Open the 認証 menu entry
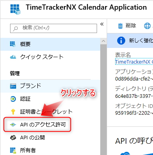 pyautogui.click(x=50, y=99)
